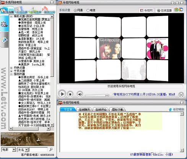Open the 片名 search-type dropdown

pyautogui.click(x=27, y=150)
